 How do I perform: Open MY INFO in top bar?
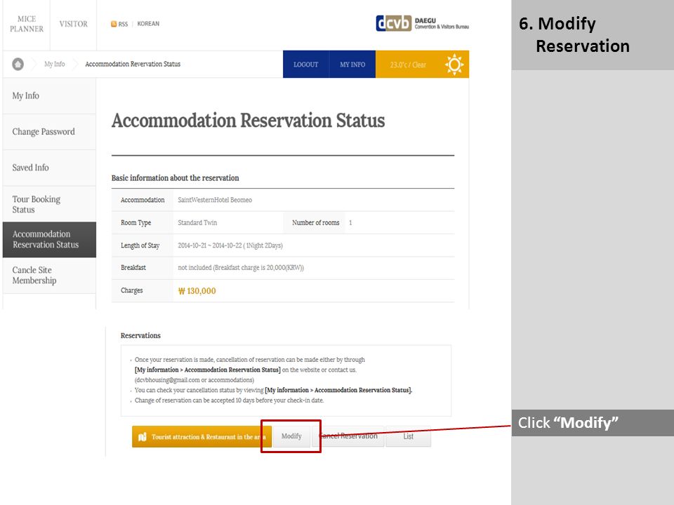[352, 65]
